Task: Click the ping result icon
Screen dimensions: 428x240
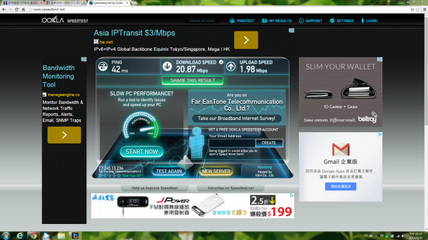Action: [x=103, y=66]
